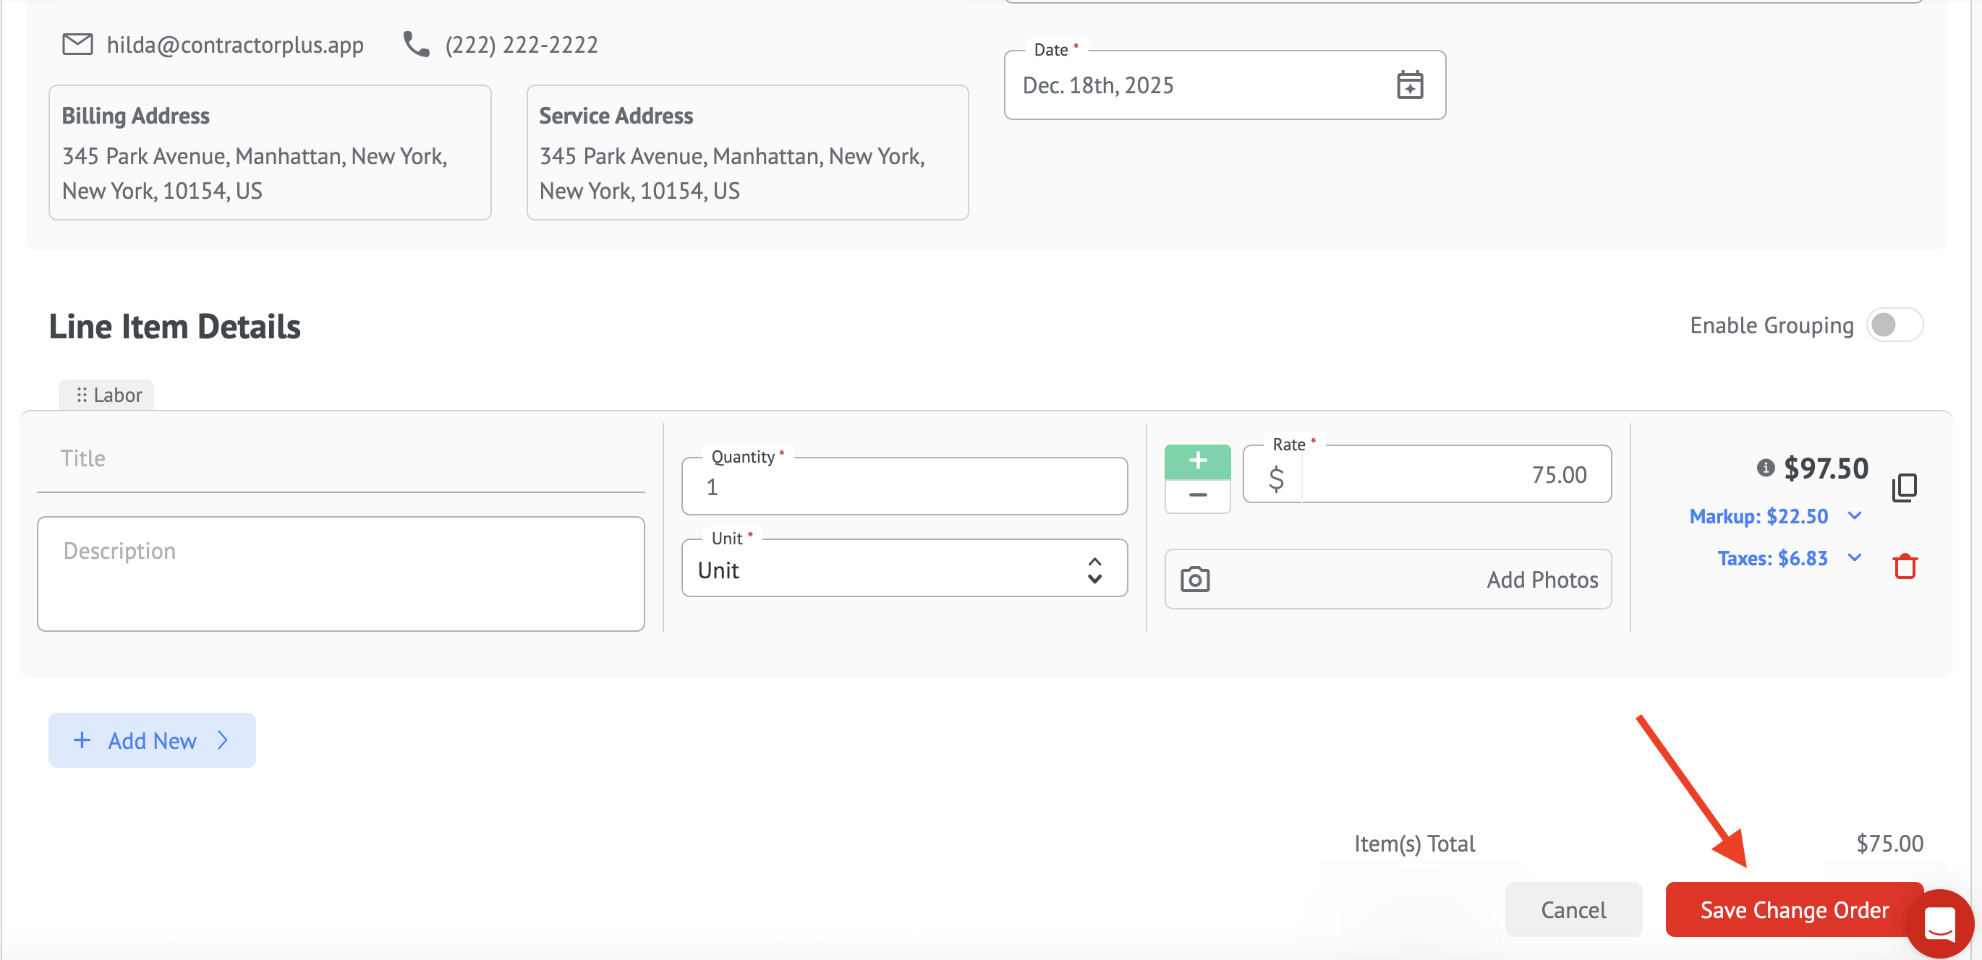The width and height of the screenshot is (1982, 960).
Task: Open the Unit dropdown
Action: pyautogui.click(x=903, y=570)
